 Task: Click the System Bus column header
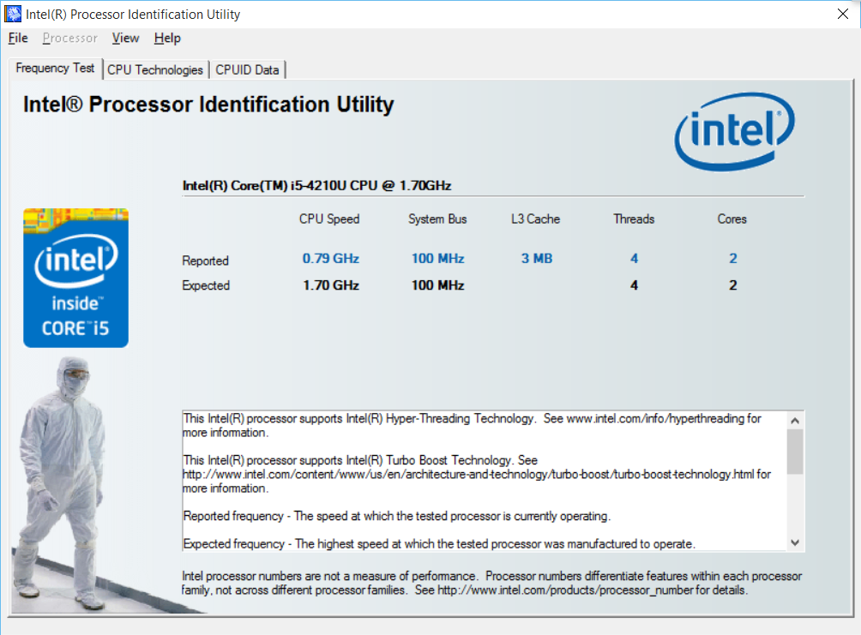pos(437,219)
